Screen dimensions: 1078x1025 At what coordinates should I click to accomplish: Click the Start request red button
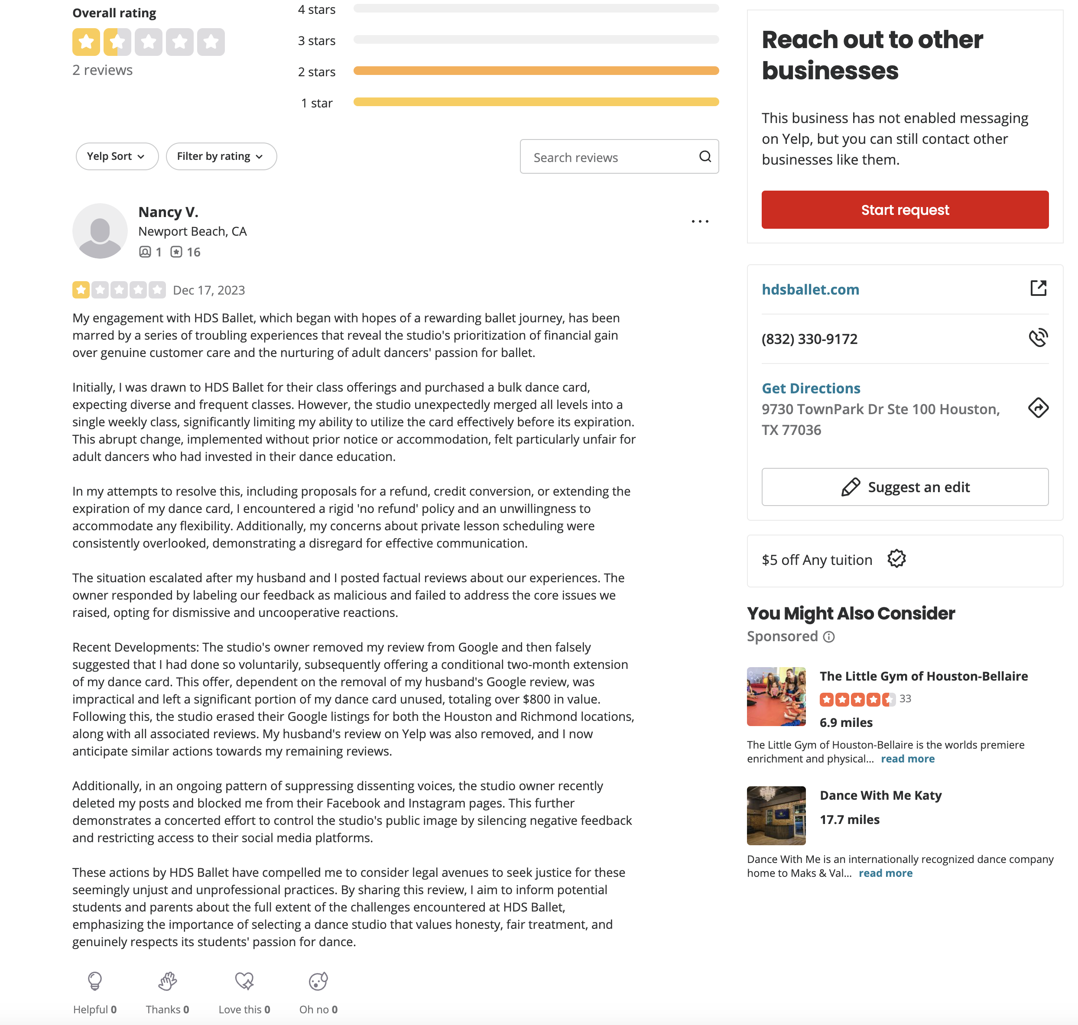[x=905, y=209]
